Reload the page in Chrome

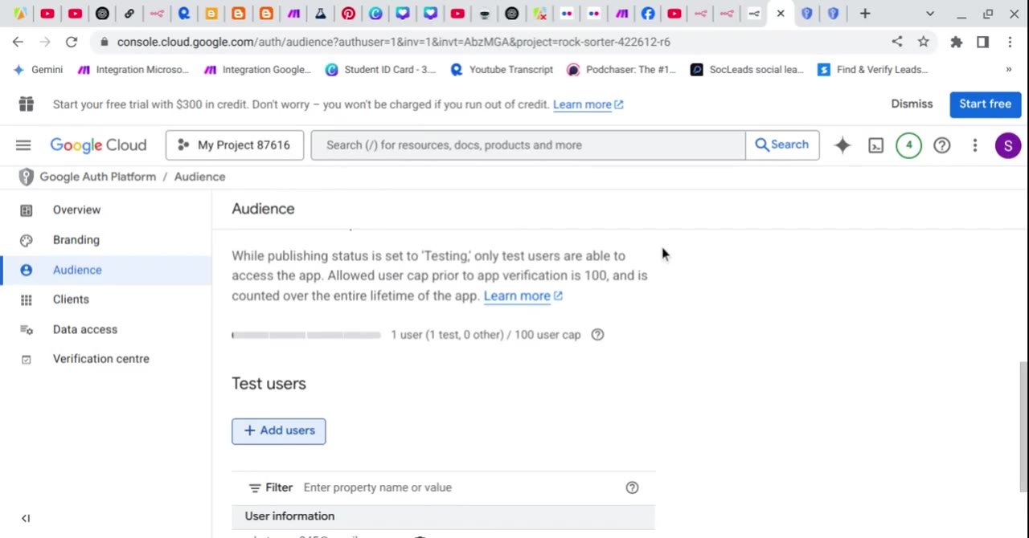(x=72, y=42)
